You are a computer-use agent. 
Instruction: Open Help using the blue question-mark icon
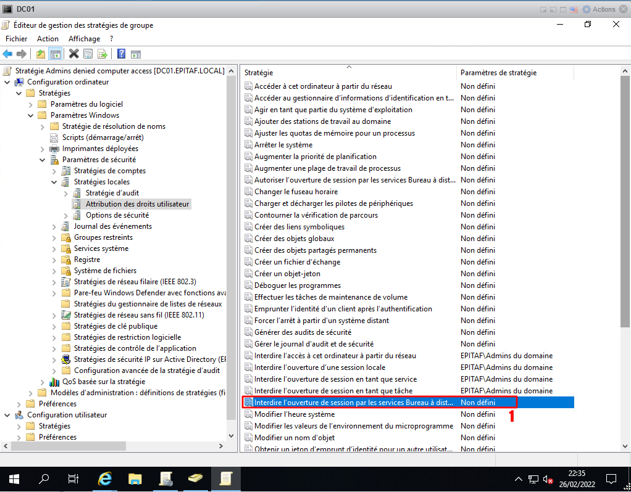click(x=121, y=54)
